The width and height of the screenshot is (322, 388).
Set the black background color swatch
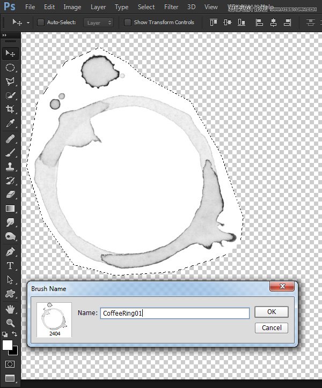(14, 352)
